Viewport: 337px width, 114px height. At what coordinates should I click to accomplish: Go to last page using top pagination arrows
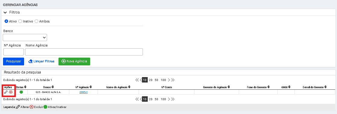point(173,80)
